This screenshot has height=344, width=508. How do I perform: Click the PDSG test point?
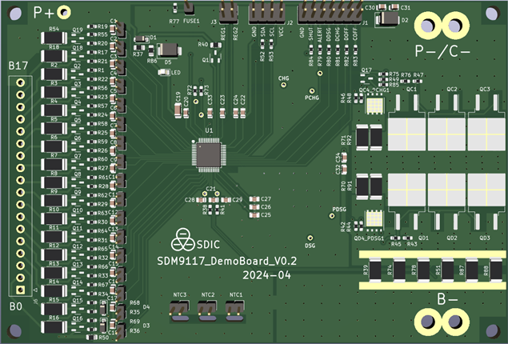point(332,215)
